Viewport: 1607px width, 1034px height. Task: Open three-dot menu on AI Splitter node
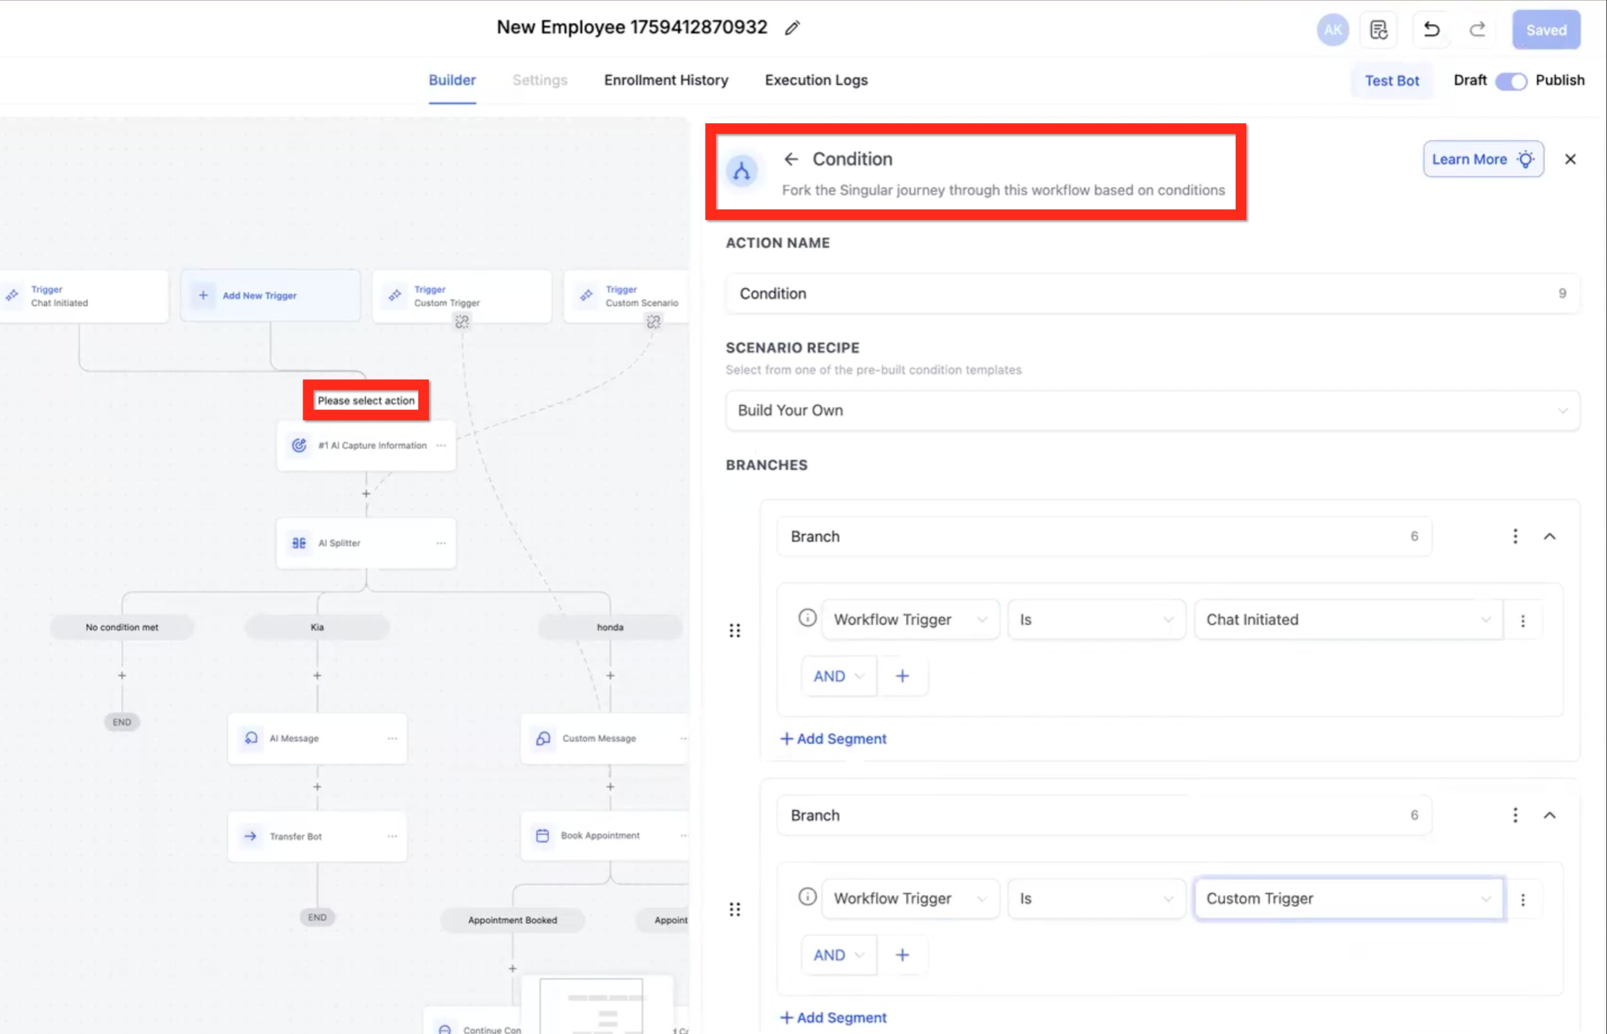click(441, 543)
